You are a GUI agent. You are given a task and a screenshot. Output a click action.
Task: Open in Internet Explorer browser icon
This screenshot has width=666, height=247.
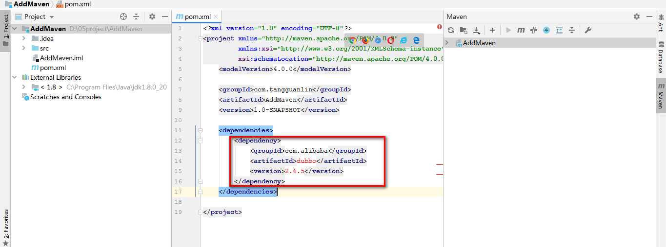point(404,40)
